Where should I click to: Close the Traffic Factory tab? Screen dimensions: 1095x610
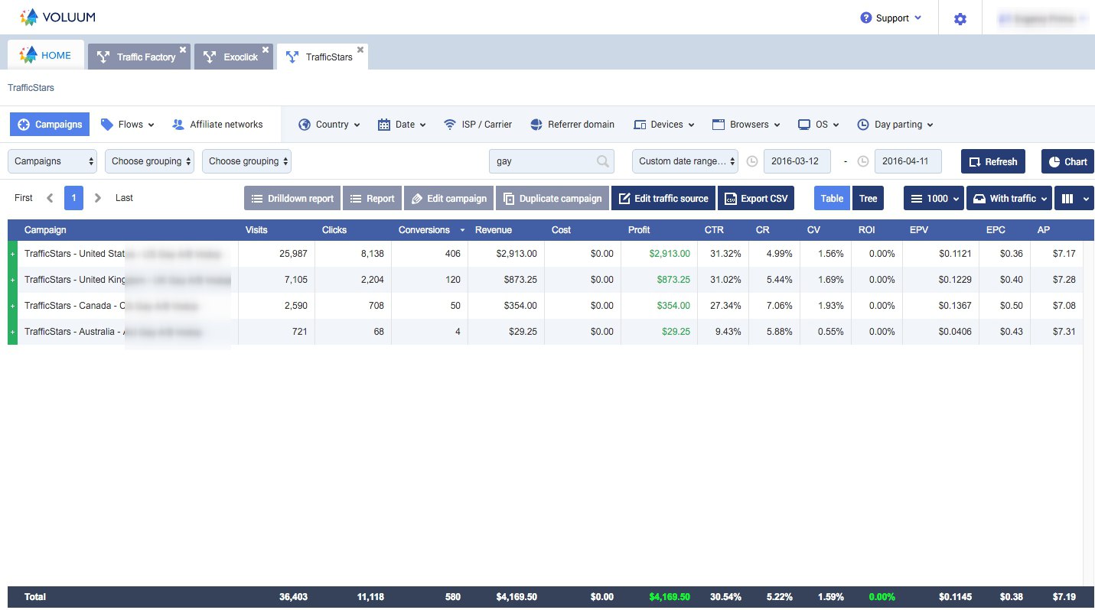point(183,50)
